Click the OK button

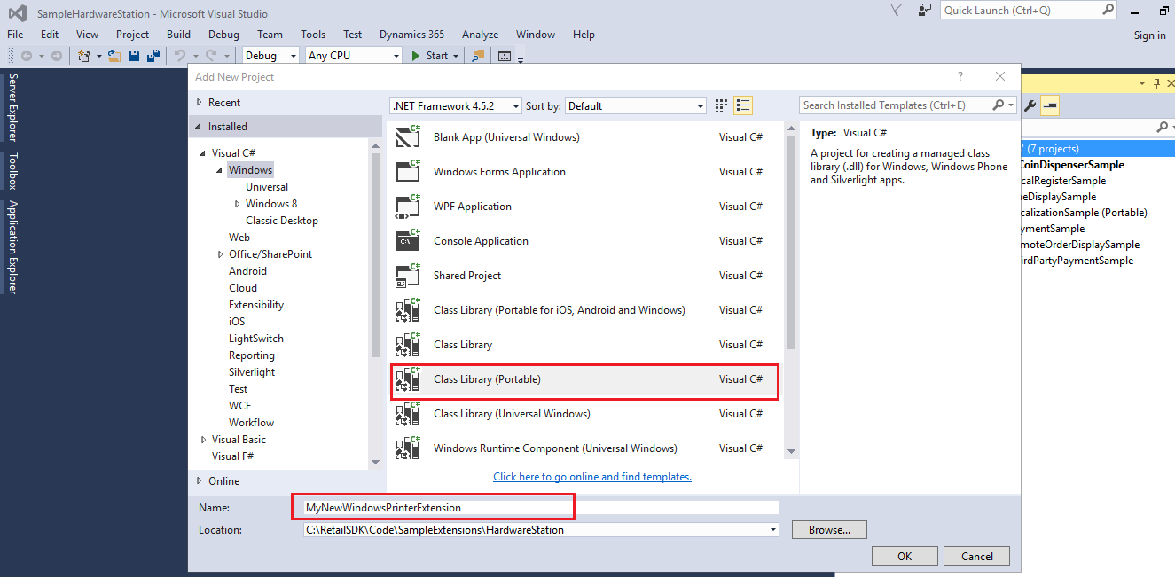[905, 557]
